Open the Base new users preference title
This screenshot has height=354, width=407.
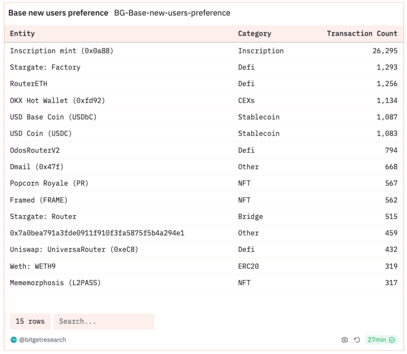pyautogui.click(x=58, y=13)
